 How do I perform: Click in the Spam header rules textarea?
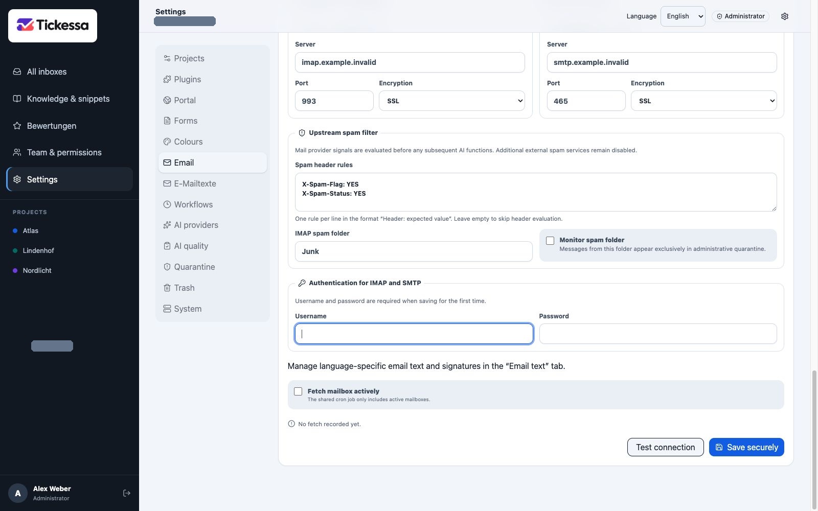(x=536, y=192)
